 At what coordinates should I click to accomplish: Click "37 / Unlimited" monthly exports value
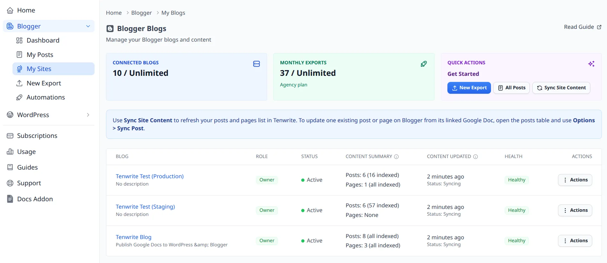pos(308,73)
